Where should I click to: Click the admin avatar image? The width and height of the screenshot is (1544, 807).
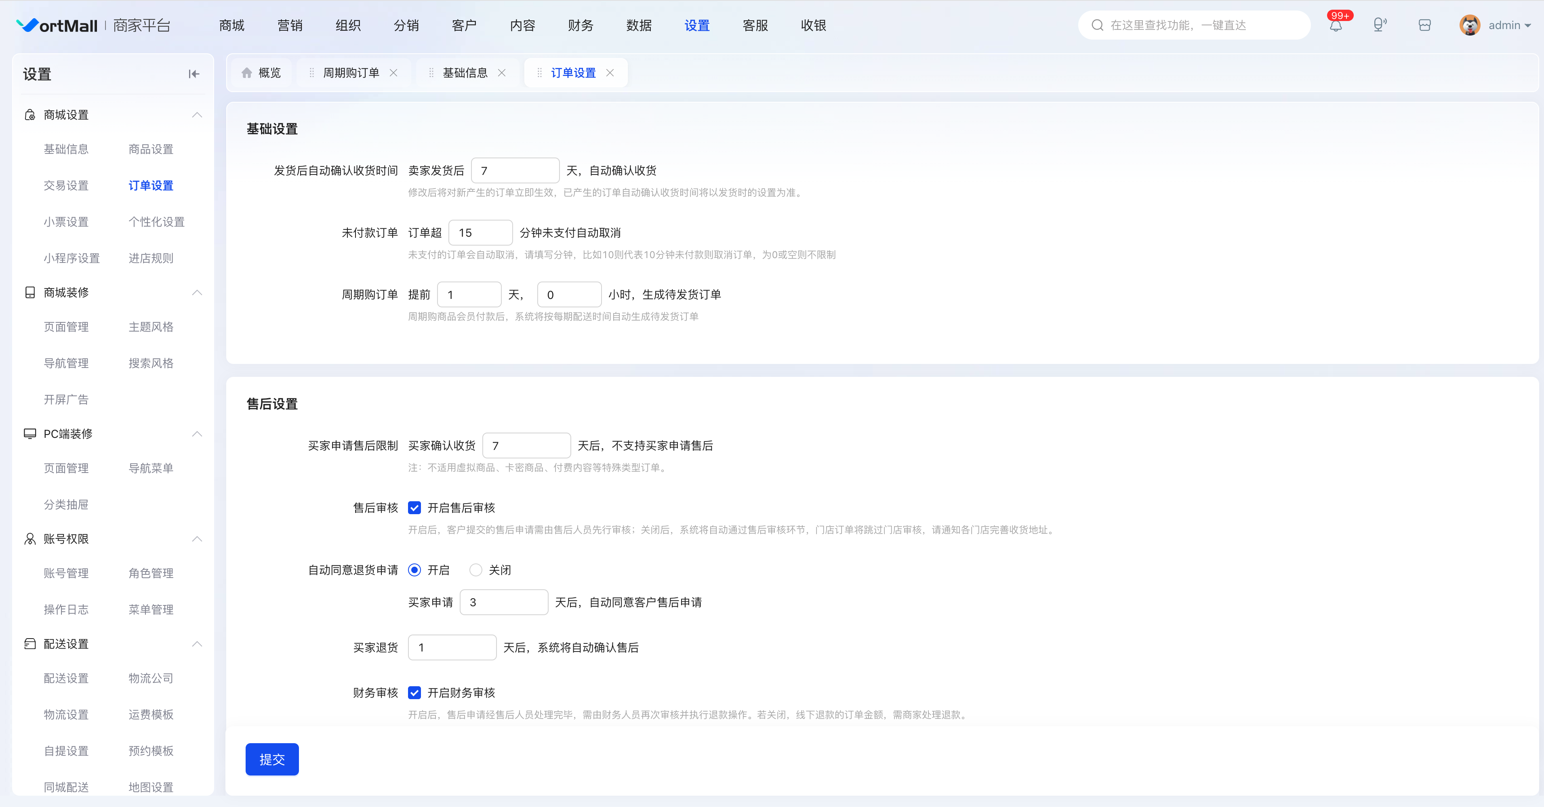pyautogui.click(x=1470, y=25)
